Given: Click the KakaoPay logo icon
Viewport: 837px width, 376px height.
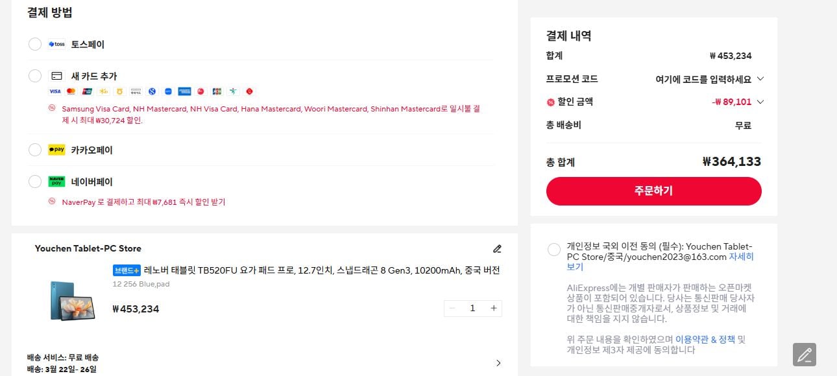Looking at the screenshot, I should (x=56, y=150).
